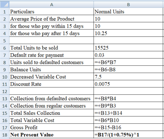Screen dimensions: 164x139
Task: Click cell with 'Particulars'
Action: tap(52, 11)
